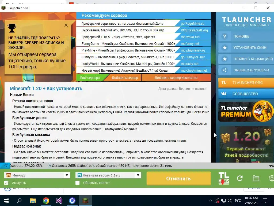This screenshot has height=206, width=274.
Task: Open TLAUNCHER.ORG sidebar link
Action: (x=246, y=83)
